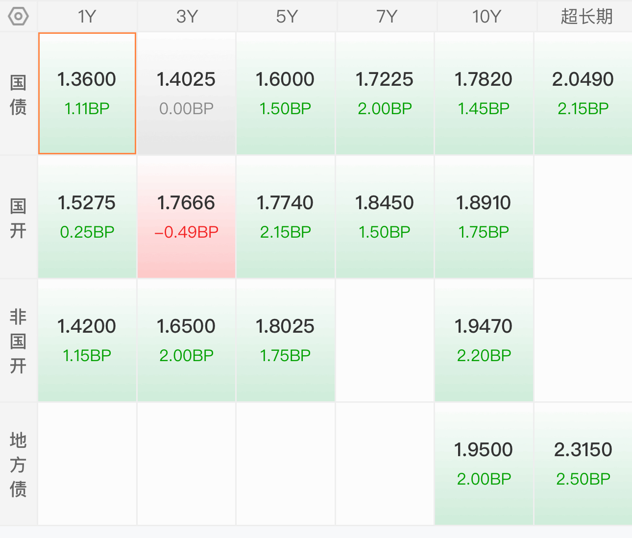Click the 非国开 row label
Screen dimensions: 632x538
coord(19,341)
